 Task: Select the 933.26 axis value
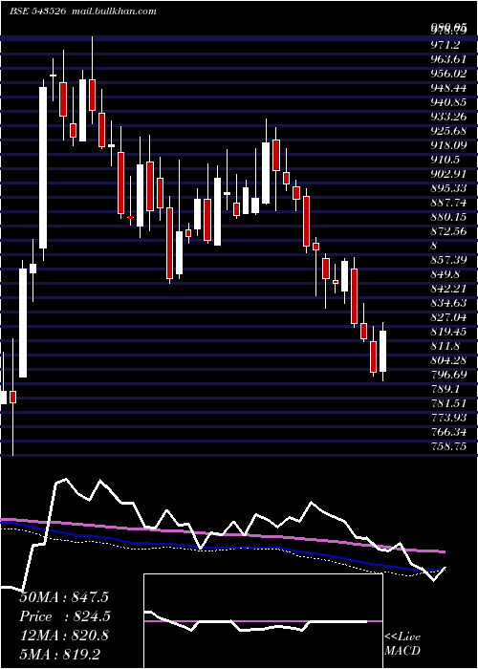click(x=448, y=117)
